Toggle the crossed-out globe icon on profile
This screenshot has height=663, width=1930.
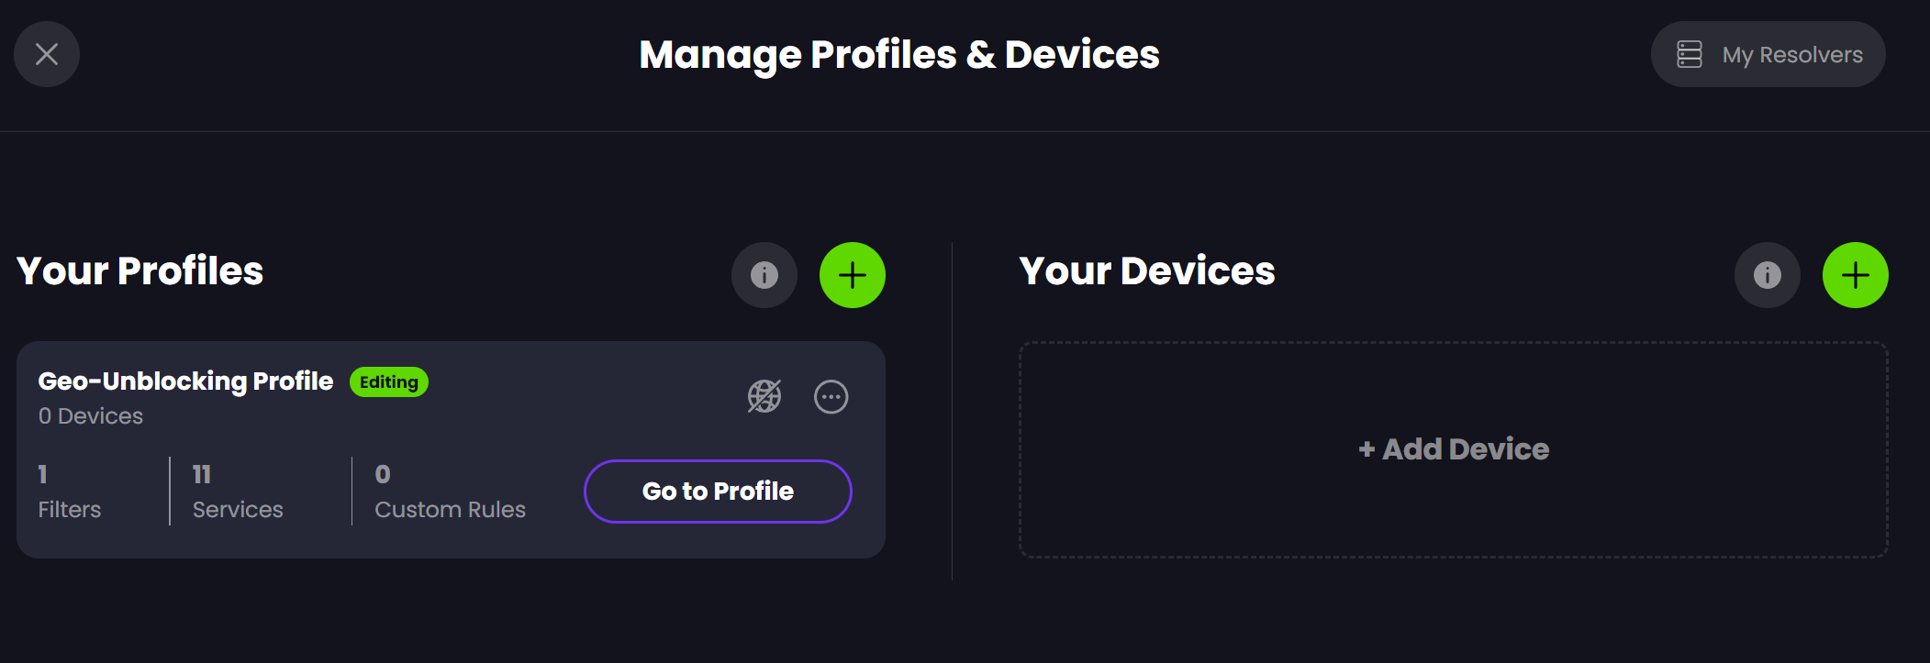point(764,396)
